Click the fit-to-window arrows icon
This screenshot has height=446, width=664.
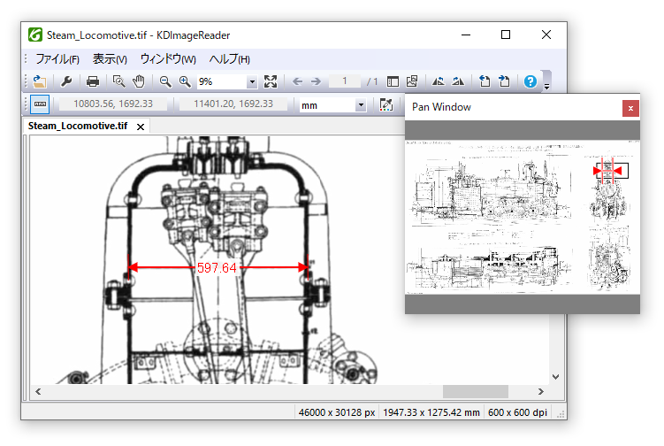271,81
